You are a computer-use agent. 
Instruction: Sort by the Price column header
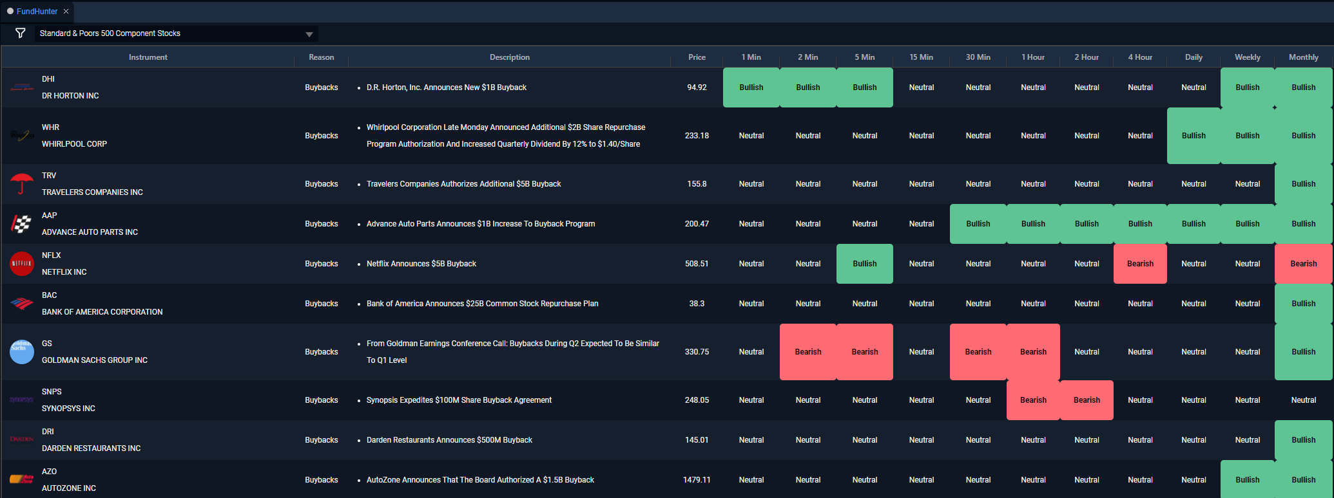click(x=697, y=57)
